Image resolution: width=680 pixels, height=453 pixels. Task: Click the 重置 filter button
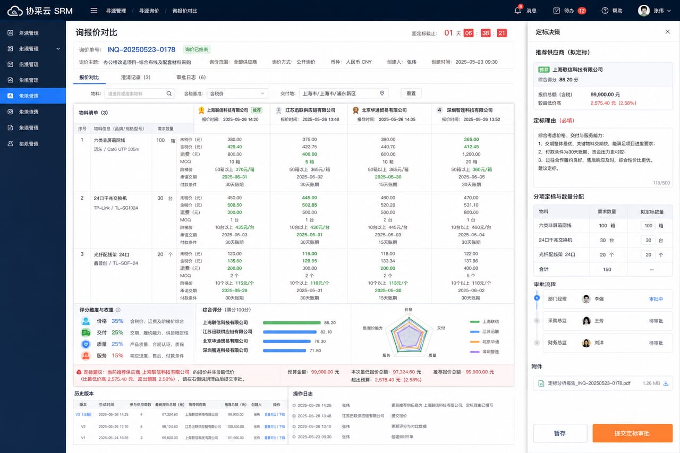411,93
